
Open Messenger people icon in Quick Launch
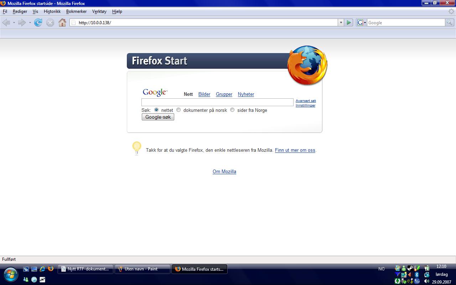pyautogui.click(x=26, y=280)
